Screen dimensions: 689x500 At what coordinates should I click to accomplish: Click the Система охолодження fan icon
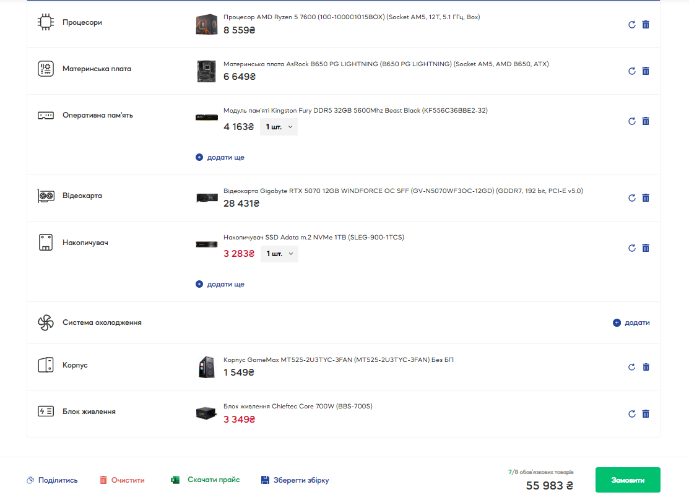click(46, 322)
